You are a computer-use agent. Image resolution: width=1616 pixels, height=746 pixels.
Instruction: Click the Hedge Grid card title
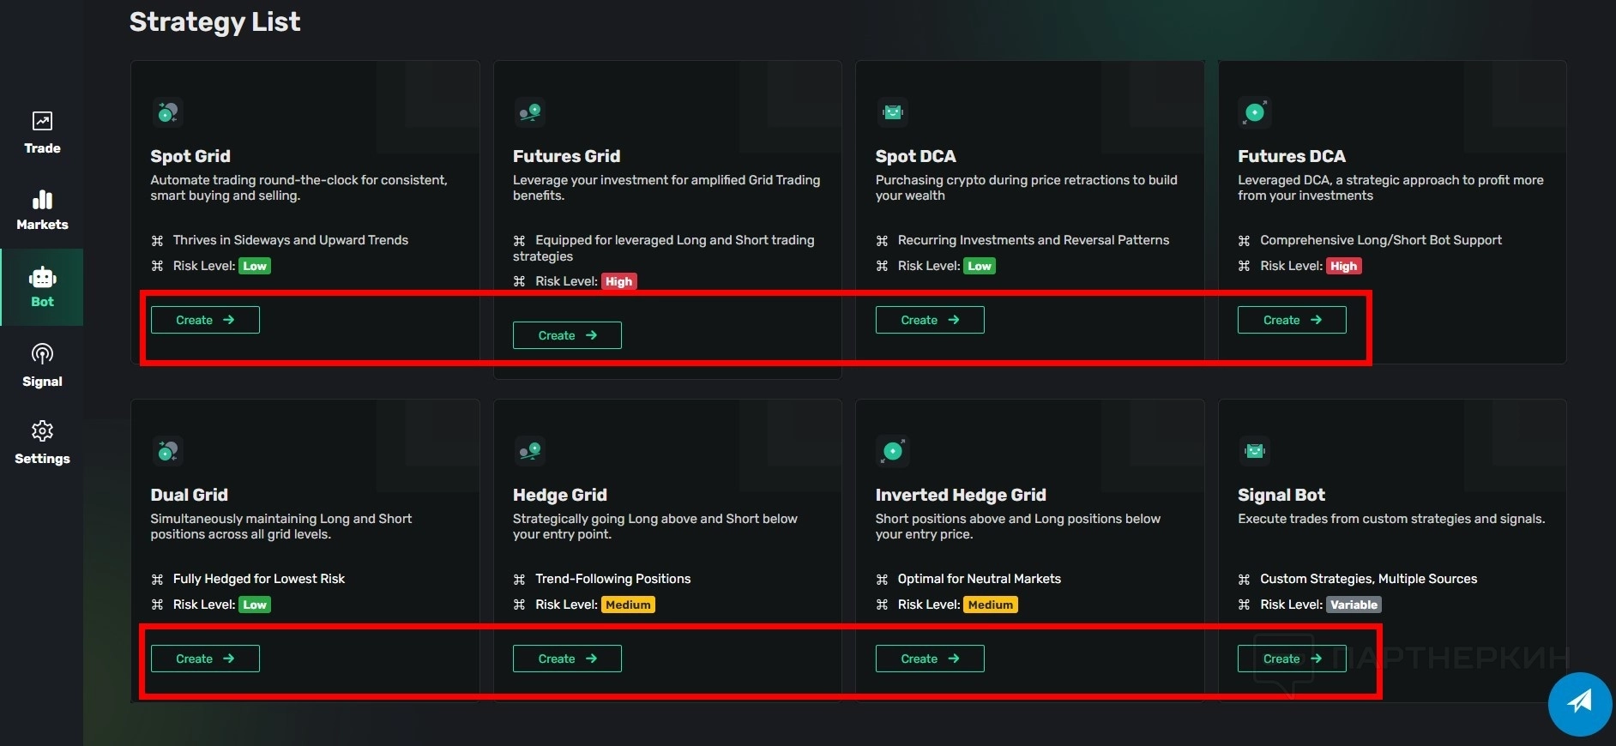[x=559, y=495]
